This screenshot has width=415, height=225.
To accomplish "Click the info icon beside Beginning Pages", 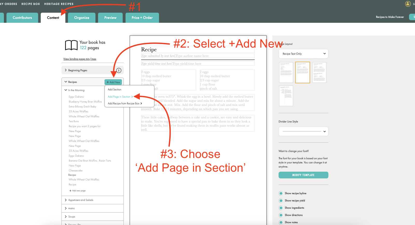I will pyautogui.click(x=119, y=70).
